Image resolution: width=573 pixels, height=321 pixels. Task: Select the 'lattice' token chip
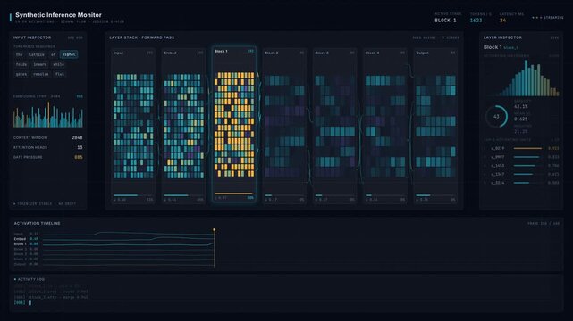coord(37,54)
